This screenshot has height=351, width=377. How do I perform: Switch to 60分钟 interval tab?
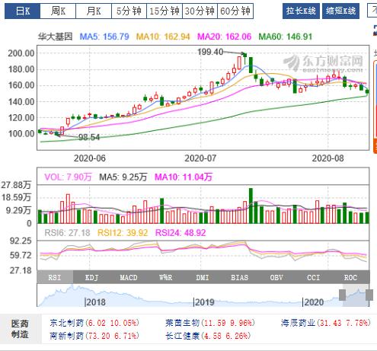point(235,11)
